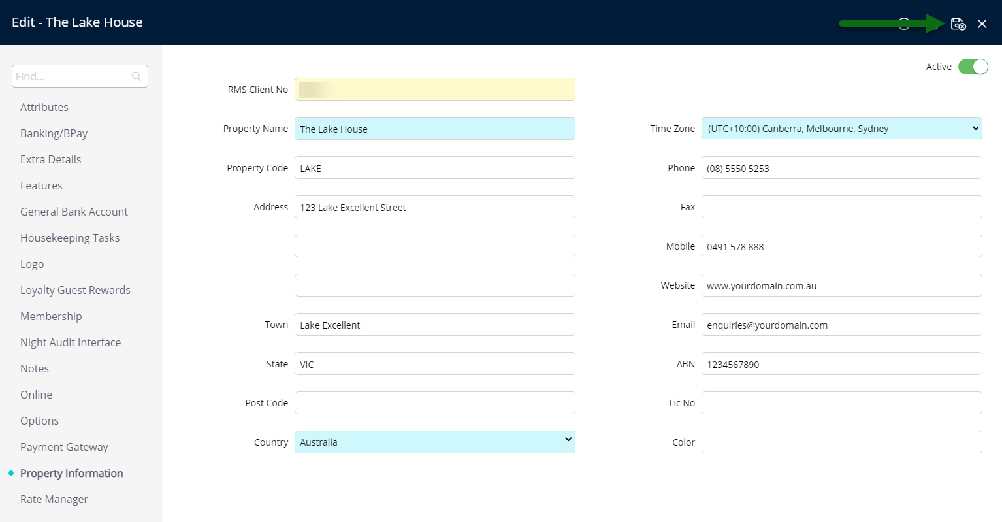Go to Membership section

click(x=51, y=316)
